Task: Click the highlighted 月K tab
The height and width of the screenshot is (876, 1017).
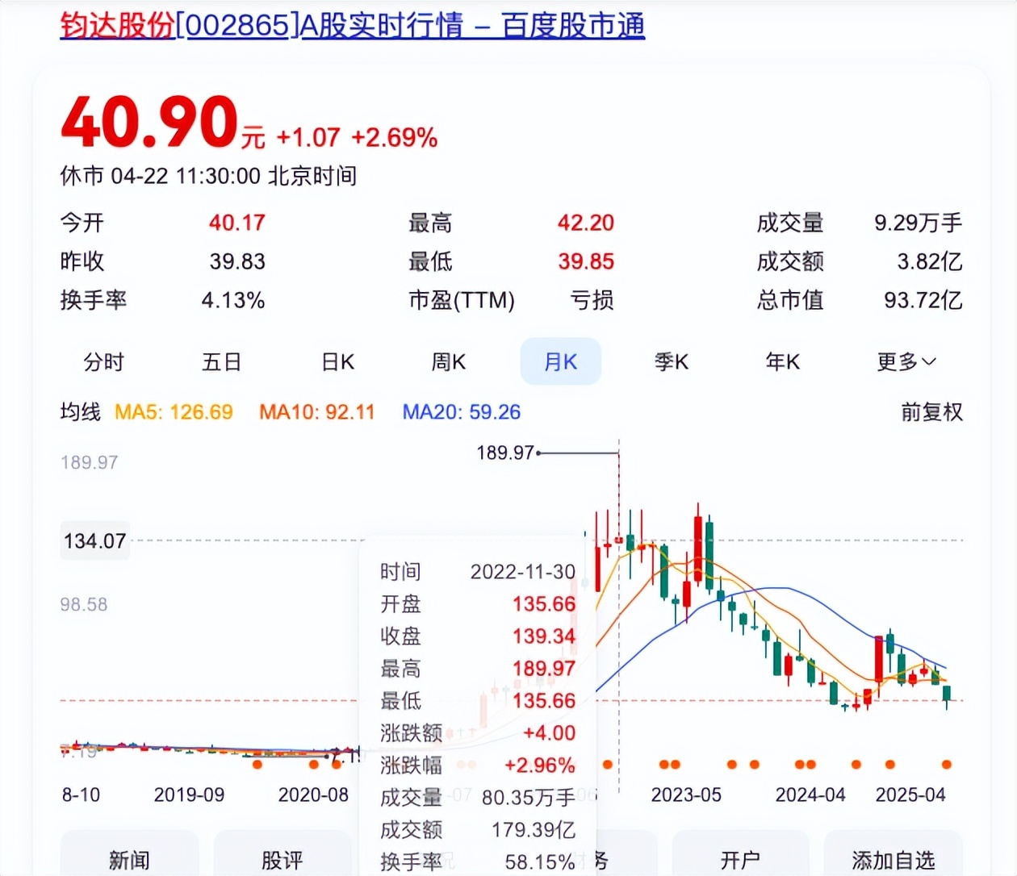Action: [x=560, y=362]
